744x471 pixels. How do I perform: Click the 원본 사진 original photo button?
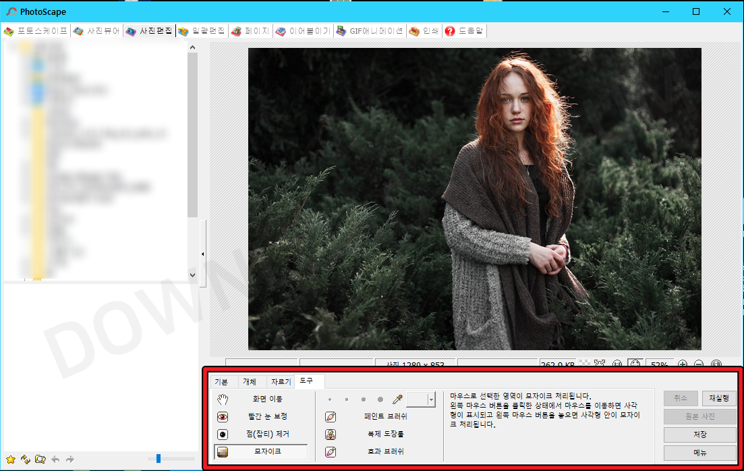point(700,416)
